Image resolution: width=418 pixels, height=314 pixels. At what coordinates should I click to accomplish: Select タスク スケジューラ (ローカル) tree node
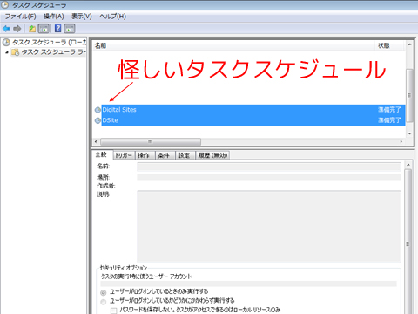point(49,43)
